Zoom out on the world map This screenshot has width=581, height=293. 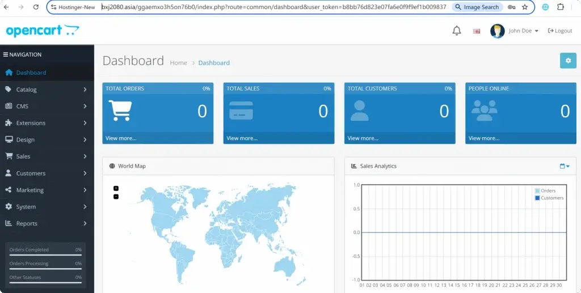(116, 197)
